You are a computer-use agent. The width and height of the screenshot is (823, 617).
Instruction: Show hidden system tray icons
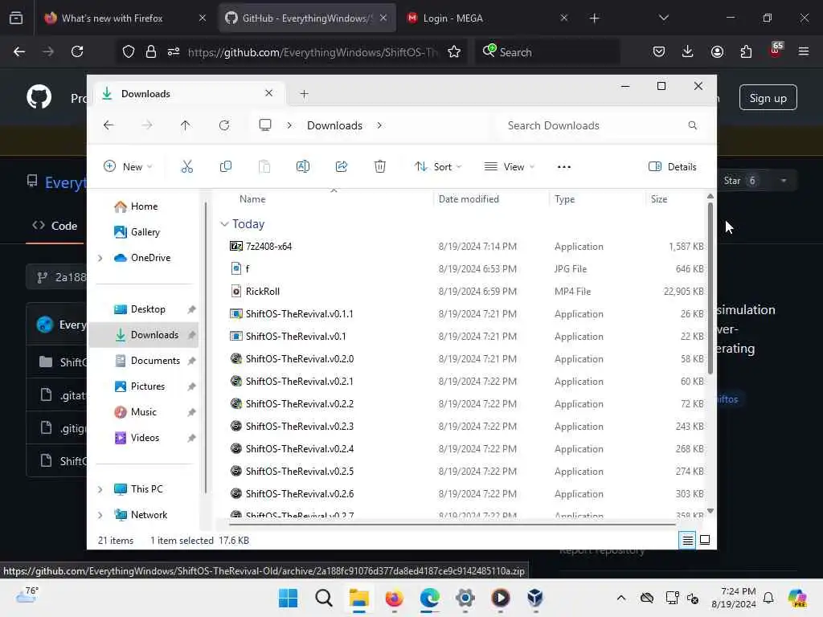click(621, 598)
